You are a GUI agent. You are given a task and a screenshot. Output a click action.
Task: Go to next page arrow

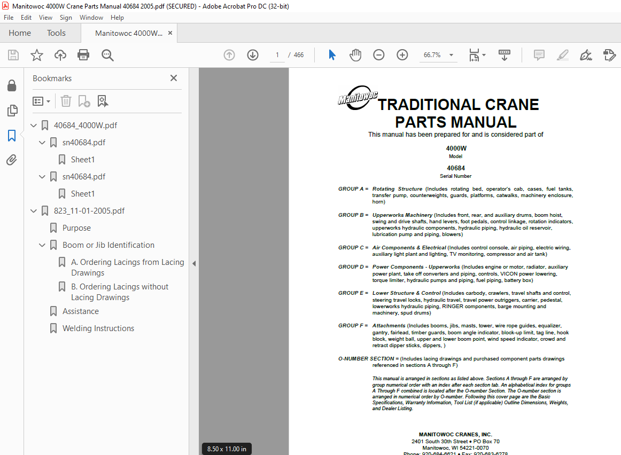point(253,55)
